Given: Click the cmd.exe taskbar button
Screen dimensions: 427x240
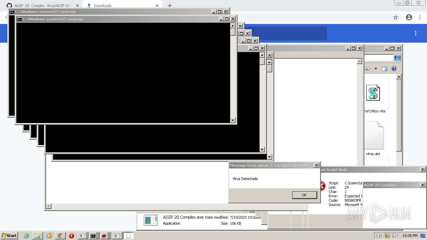Looking at the screenshot, I should (x=93, y=236).
